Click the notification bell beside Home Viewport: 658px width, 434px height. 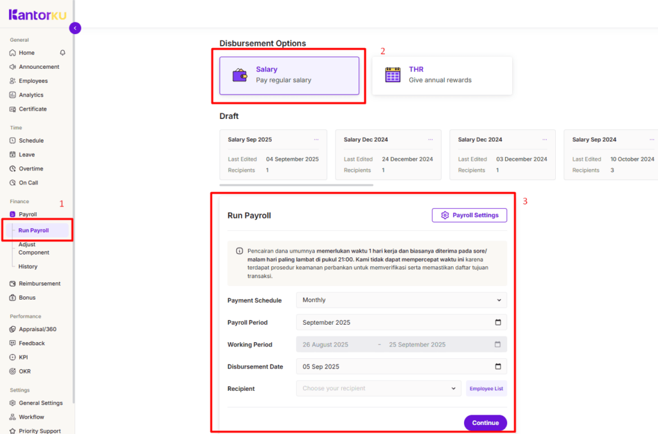click(x=62, y=53)
